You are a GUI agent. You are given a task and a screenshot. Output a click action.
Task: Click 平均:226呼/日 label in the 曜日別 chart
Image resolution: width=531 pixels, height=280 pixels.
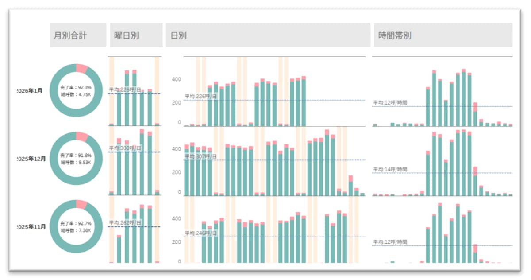coord(124,89)
